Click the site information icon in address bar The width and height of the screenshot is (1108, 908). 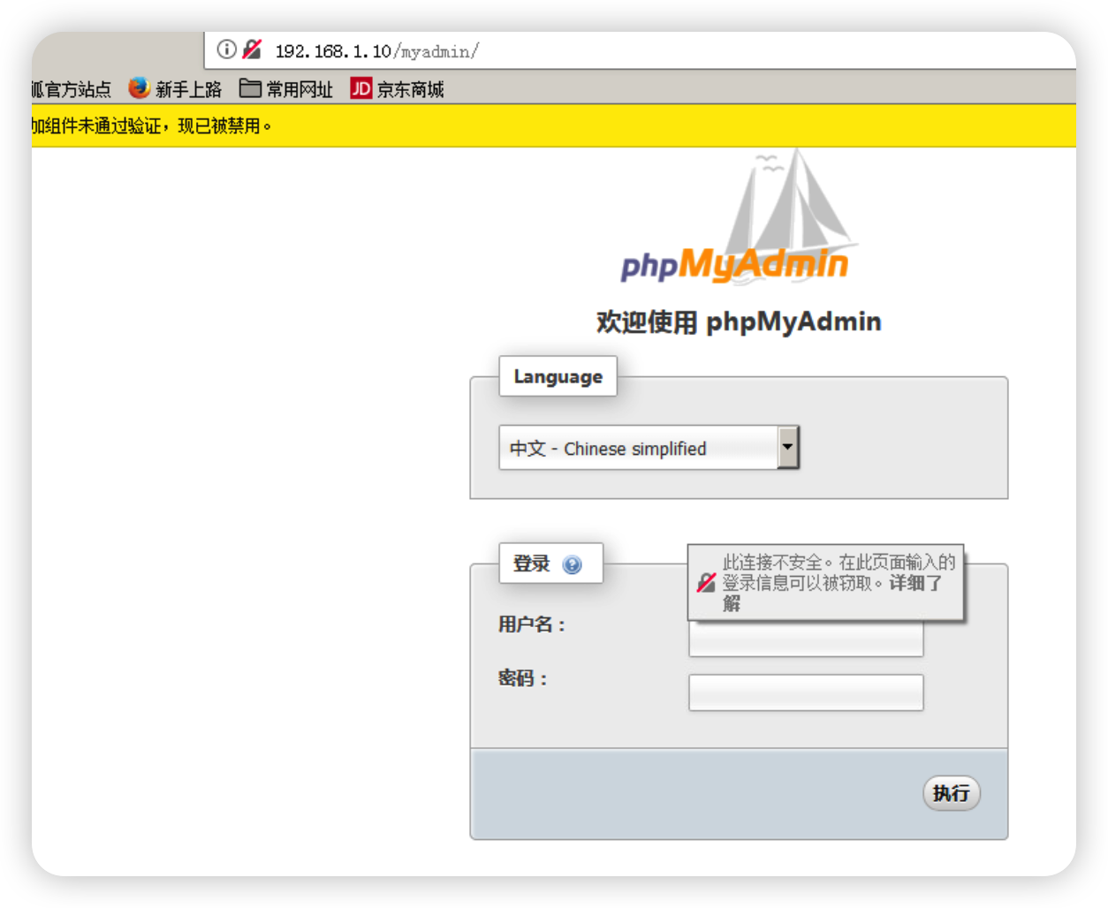[227, 49]
